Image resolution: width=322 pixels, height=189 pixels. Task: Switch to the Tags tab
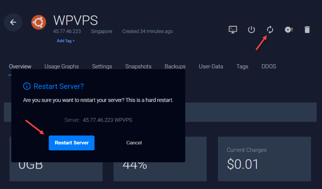(x=242, y=66)
